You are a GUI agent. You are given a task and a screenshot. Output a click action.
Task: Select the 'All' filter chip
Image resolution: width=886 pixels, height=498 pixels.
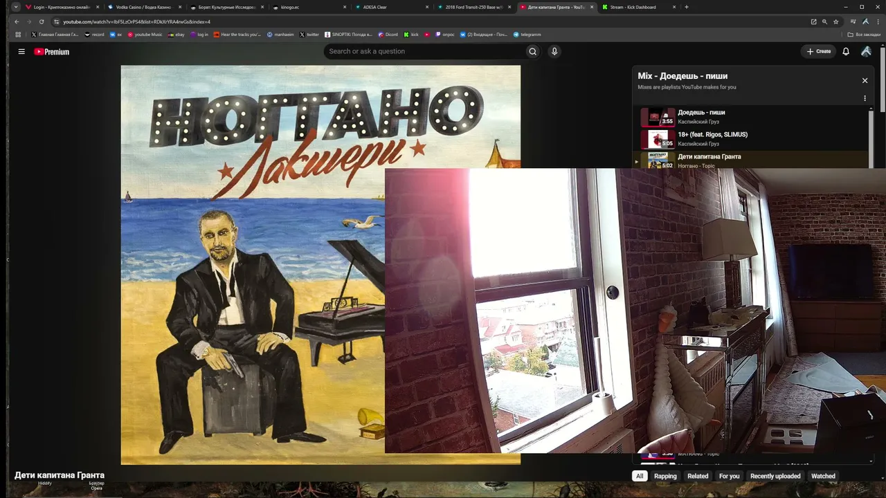(640, 476)
